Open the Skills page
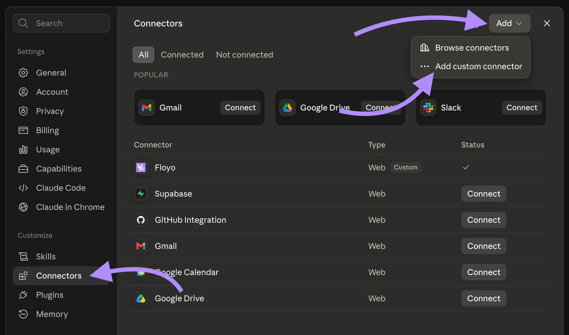 click(x=61, y=256)
